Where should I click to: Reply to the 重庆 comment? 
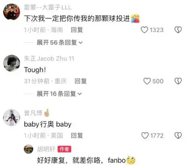[x=80, y=81]
